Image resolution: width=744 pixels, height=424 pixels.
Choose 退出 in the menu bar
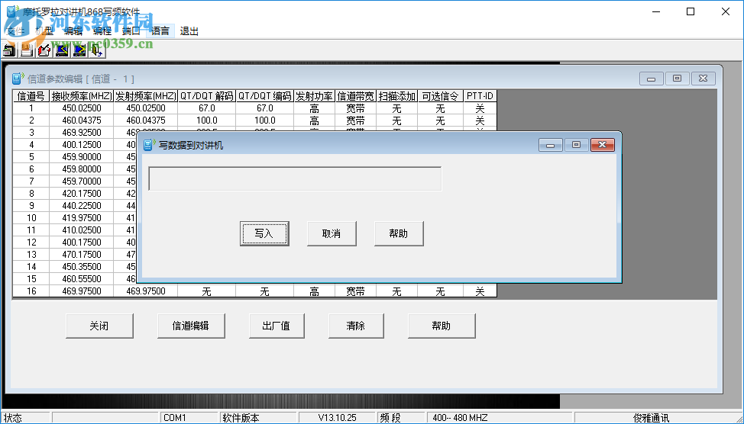click(x=189, y=31)
